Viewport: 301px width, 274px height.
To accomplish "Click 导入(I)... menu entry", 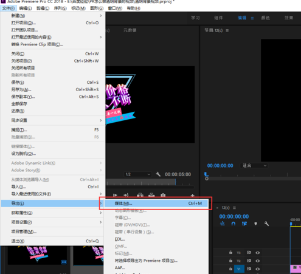I will (53, 187).
